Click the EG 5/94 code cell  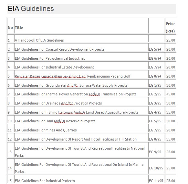tap(156, 48)
